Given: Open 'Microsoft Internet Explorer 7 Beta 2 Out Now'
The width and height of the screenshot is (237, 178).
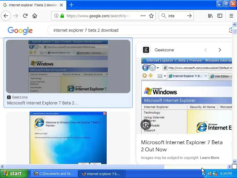Looking at the screenshot, I should (182, 146).
